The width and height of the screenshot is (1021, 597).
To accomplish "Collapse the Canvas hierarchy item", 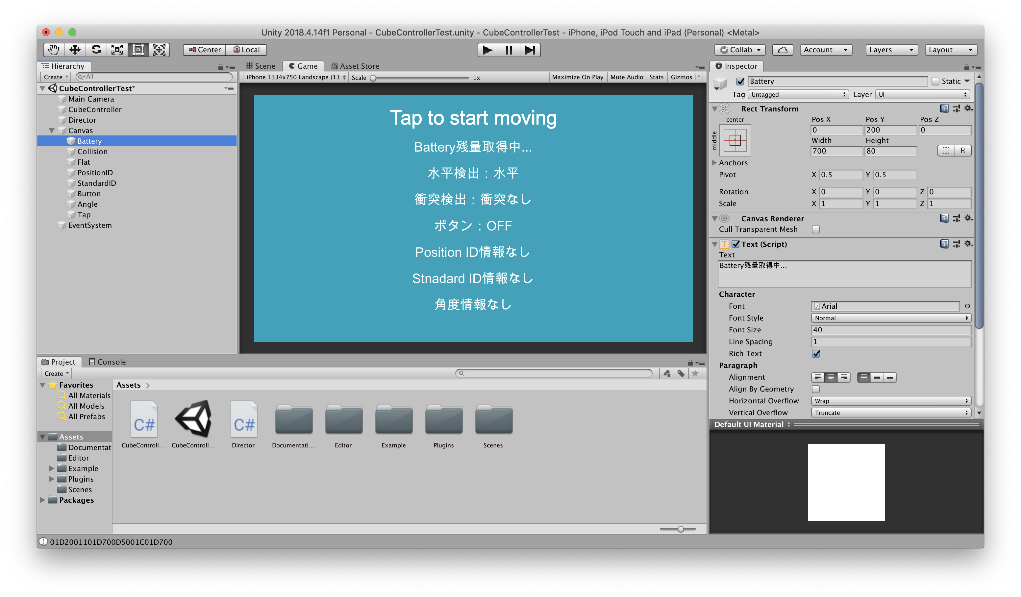I will [51, 131].
